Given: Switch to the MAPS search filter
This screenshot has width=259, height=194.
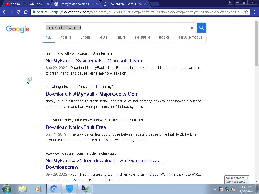Looking at the screenshot, I should pyautogui.click(x=103, y=38).
